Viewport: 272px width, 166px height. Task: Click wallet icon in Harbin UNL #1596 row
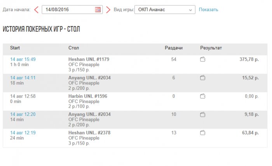(x=202, y=96)
